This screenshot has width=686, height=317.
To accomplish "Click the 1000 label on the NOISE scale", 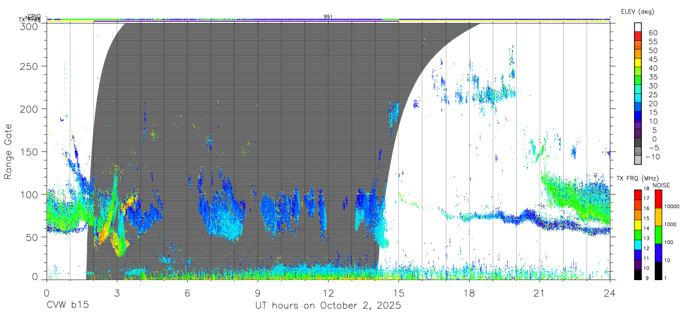I will click(x=671, y=225).
